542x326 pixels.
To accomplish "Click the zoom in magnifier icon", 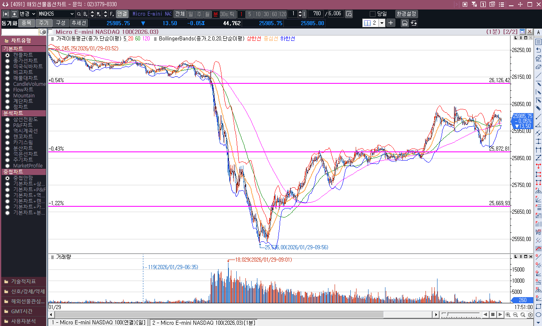I will pyautogui.click(x=508, y=315).
